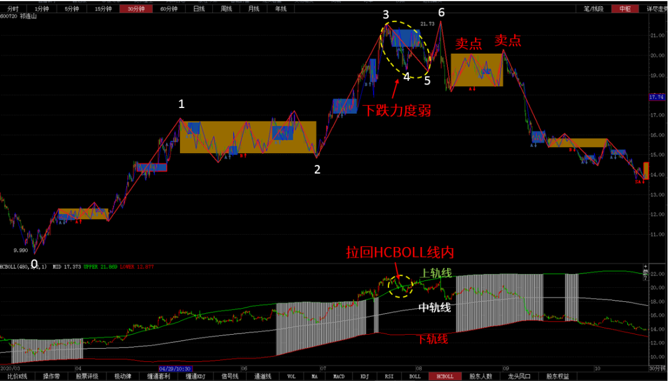
Task: Show the VOL volume indicator
Action: [291, 376]
